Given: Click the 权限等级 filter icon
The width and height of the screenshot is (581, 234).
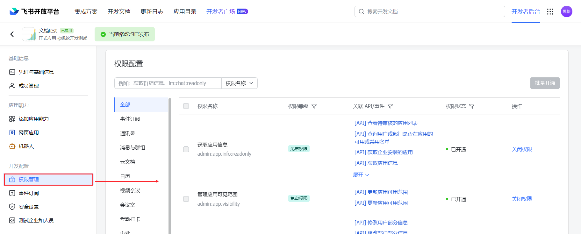Looking at the screenshot, I should pyautogui.click(x=314, y=106).
